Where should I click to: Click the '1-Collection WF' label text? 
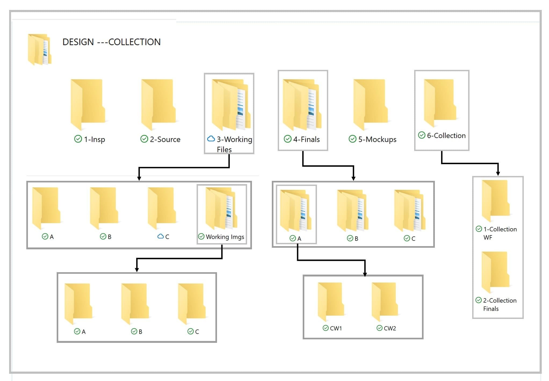pyautogui.click(x=500, y=233)
